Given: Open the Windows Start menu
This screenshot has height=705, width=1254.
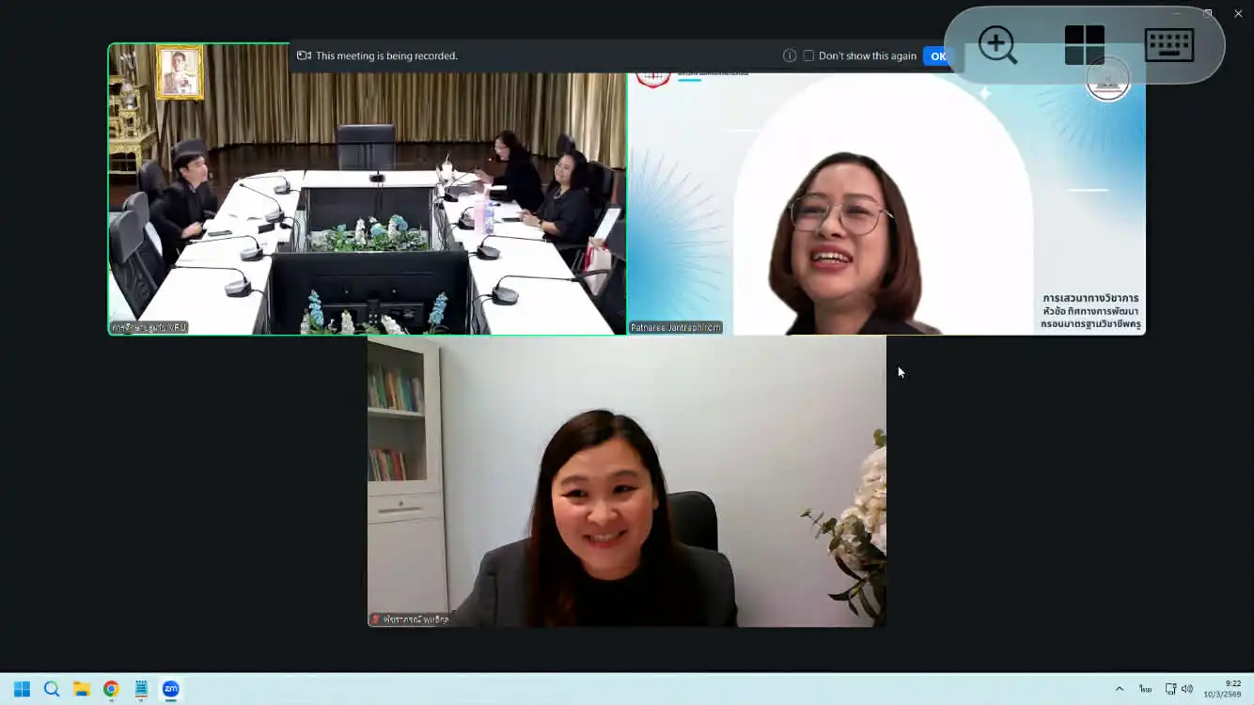Looking at the screenshot, I should [x=22, y=689].
